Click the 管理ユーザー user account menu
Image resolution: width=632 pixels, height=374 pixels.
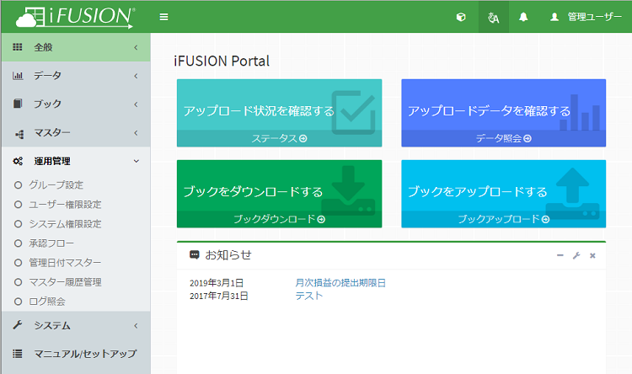(x=586, y=17)
